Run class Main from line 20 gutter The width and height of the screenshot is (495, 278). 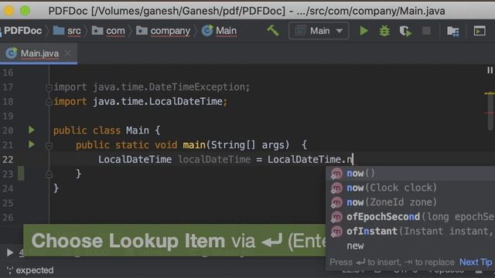(31, 130)
